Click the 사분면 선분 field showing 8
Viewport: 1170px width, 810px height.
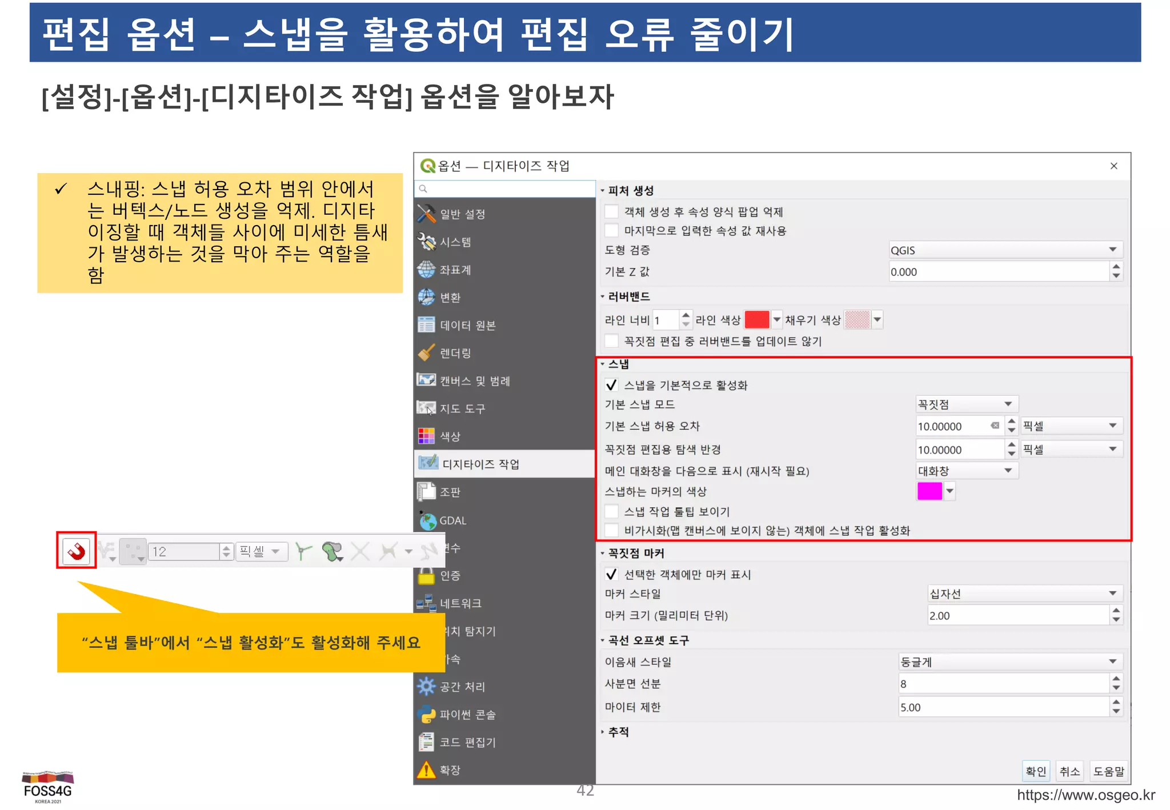(1004, 683)
